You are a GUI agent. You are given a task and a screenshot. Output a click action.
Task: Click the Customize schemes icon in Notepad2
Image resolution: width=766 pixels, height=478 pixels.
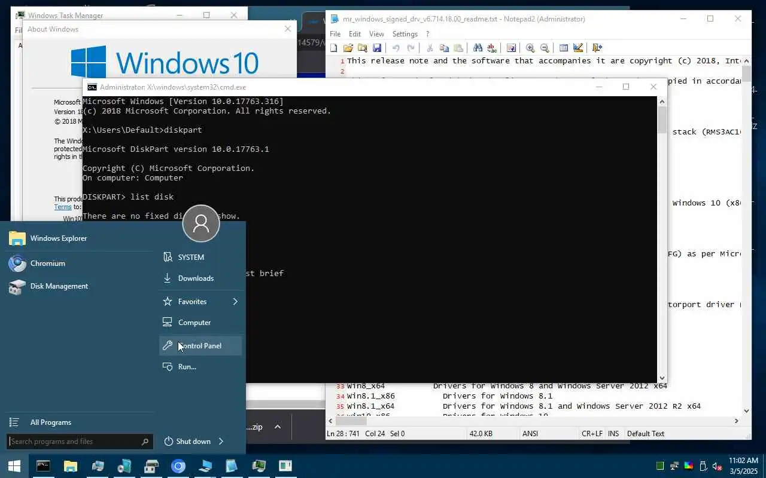click(577, 48)
